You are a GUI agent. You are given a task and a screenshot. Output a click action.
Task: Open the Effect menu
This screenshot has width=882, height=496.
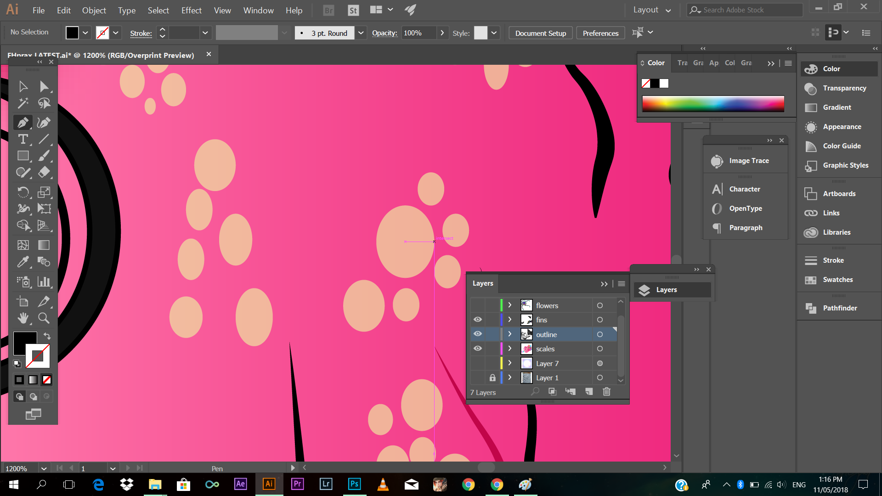click(191, 10)
